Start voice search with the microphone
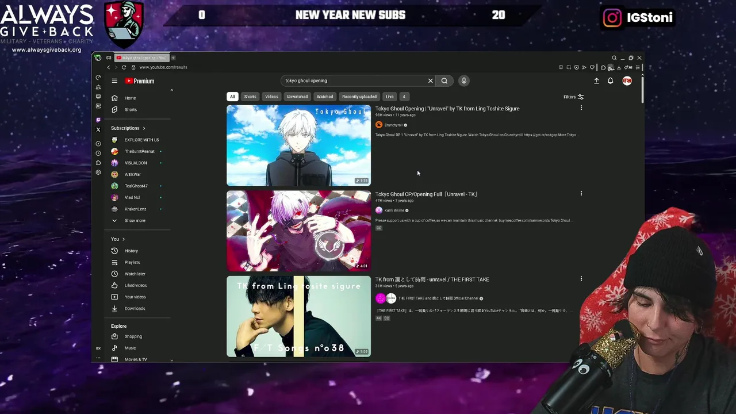 point(464,80)
